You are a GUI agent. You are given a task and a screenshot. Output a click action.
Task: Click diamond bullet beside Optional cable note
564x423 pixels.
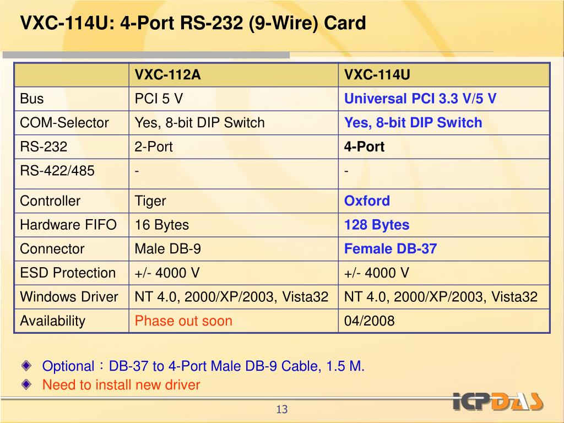26,366
